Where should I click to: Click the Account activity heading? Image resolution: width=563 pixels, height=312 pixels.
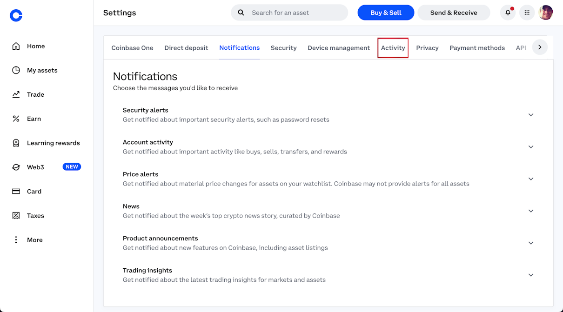click(x=147, y=142)
